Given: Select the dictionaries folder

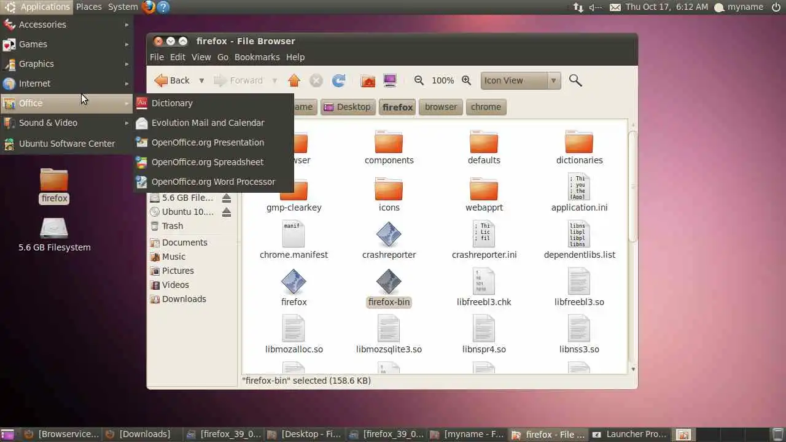Looking at the screenshot, I should click(x=579, y=147).
